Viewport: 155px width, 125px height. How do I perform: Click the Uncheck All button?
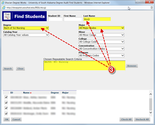click(142, 120)
